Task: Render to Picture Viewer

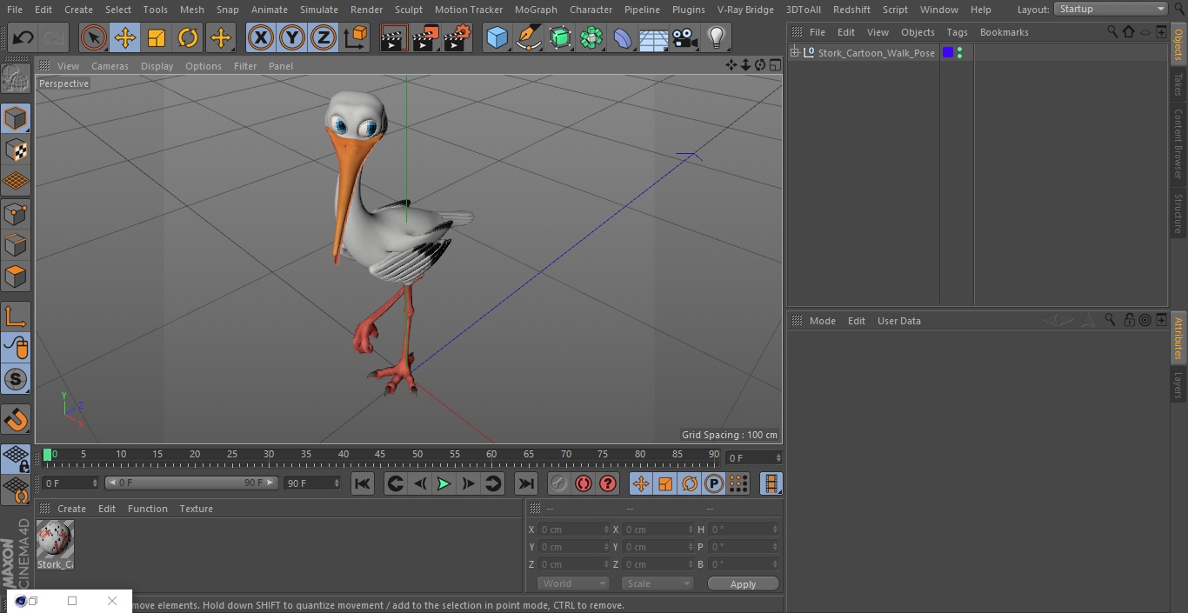Action: point(425,37)
